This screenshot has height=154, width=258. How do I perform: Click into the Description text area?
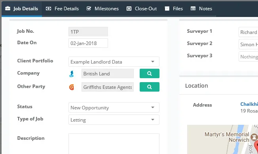pos(114,144)
